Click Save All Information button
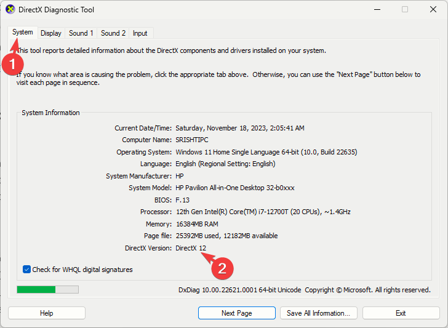Image resolution: width=448 pixels, height=328 pixels. pyautogui.click(x=319, y=313)
